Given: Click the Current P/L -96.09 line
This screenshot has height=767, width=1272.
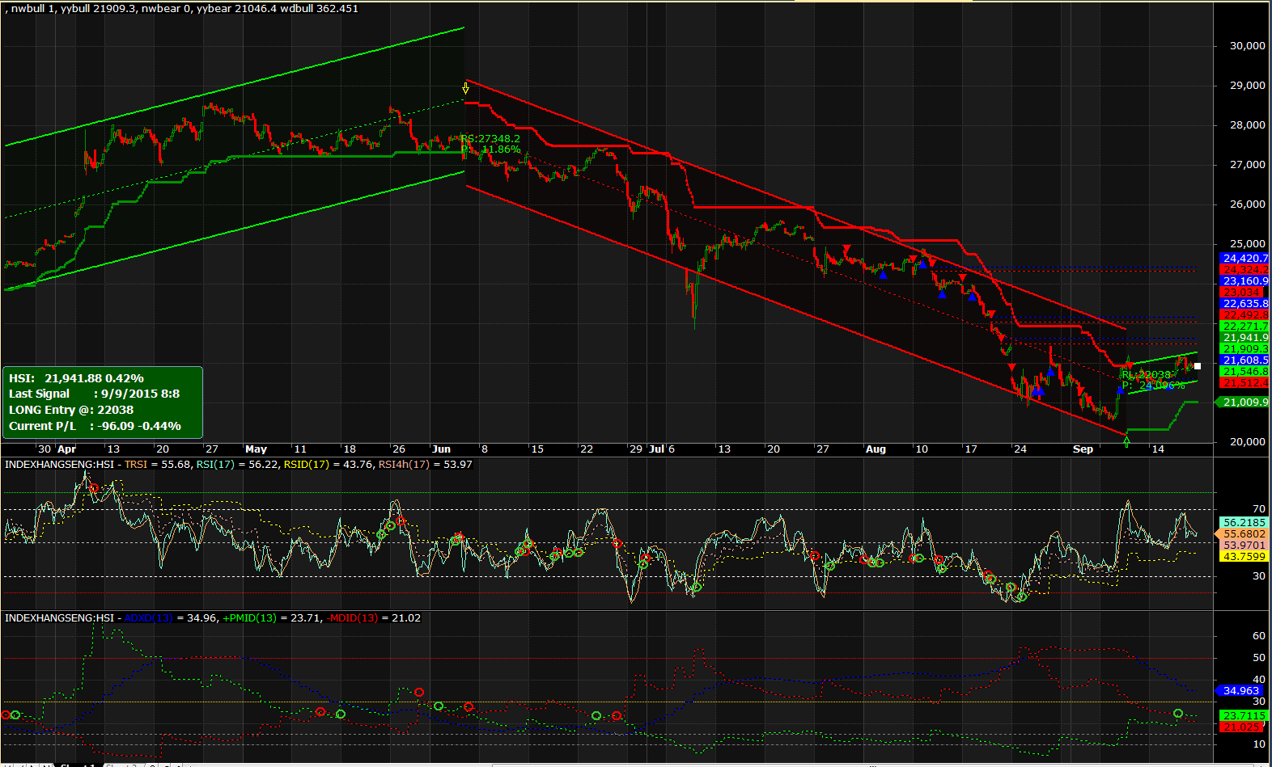Looking at the screenshot, I should tap(95, 426).
